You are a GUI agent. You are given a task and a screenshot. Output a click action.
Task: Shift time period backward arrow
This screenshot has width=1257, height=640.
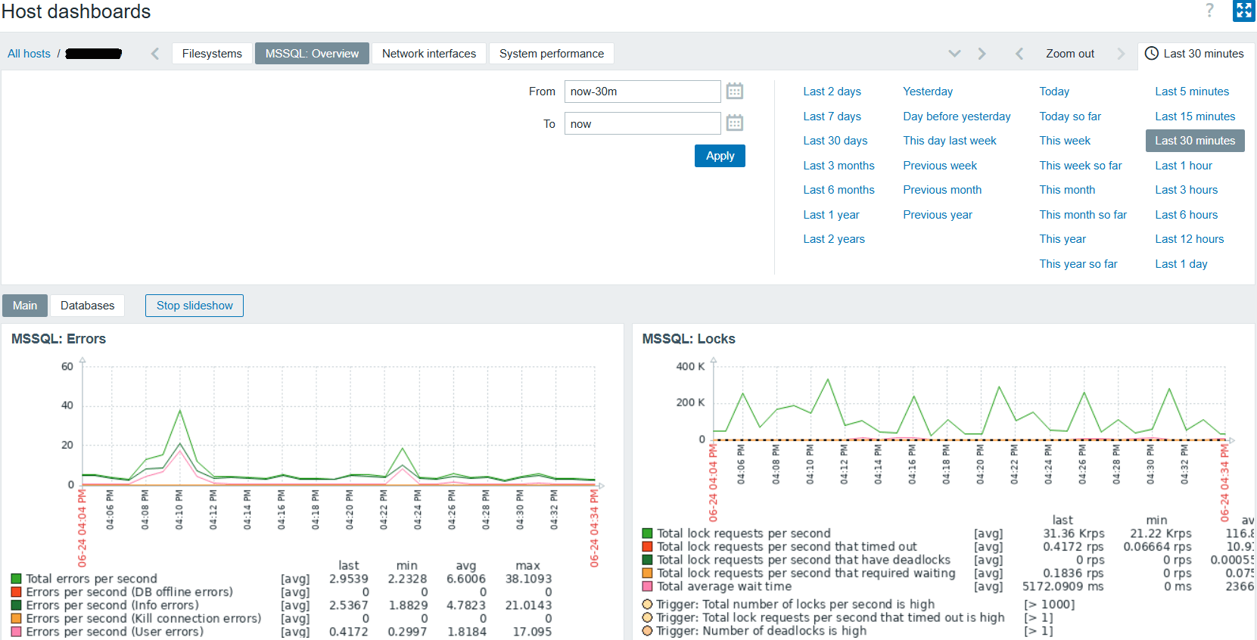tap(1019, 54)
